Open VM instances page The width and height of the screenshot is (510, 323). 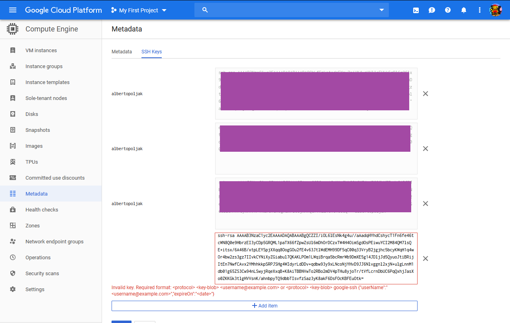click(41, 51)
